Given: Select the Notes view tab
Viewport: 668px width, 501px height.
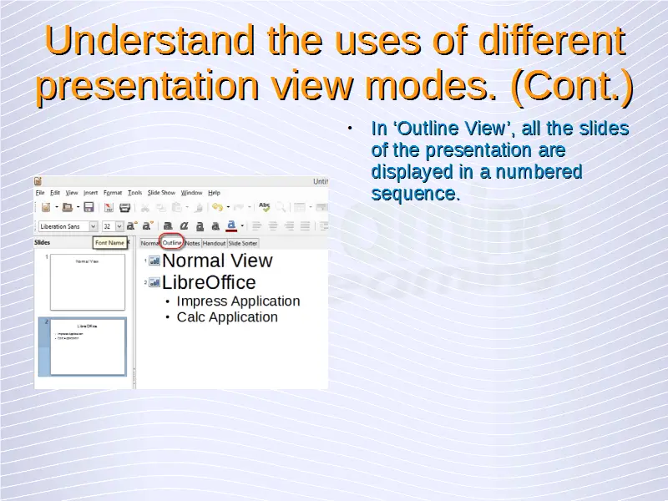Looking at the screenshot, I should pyautogui.click(x=193, y=243).
